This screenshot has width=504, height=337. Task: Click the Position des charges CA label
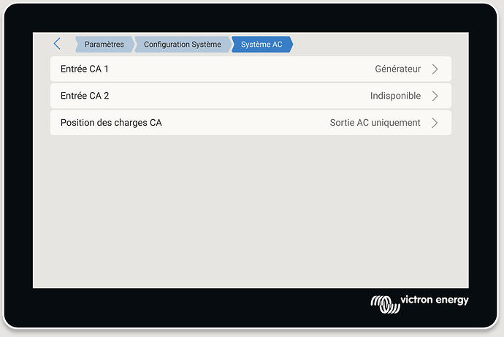pos(111,123)
